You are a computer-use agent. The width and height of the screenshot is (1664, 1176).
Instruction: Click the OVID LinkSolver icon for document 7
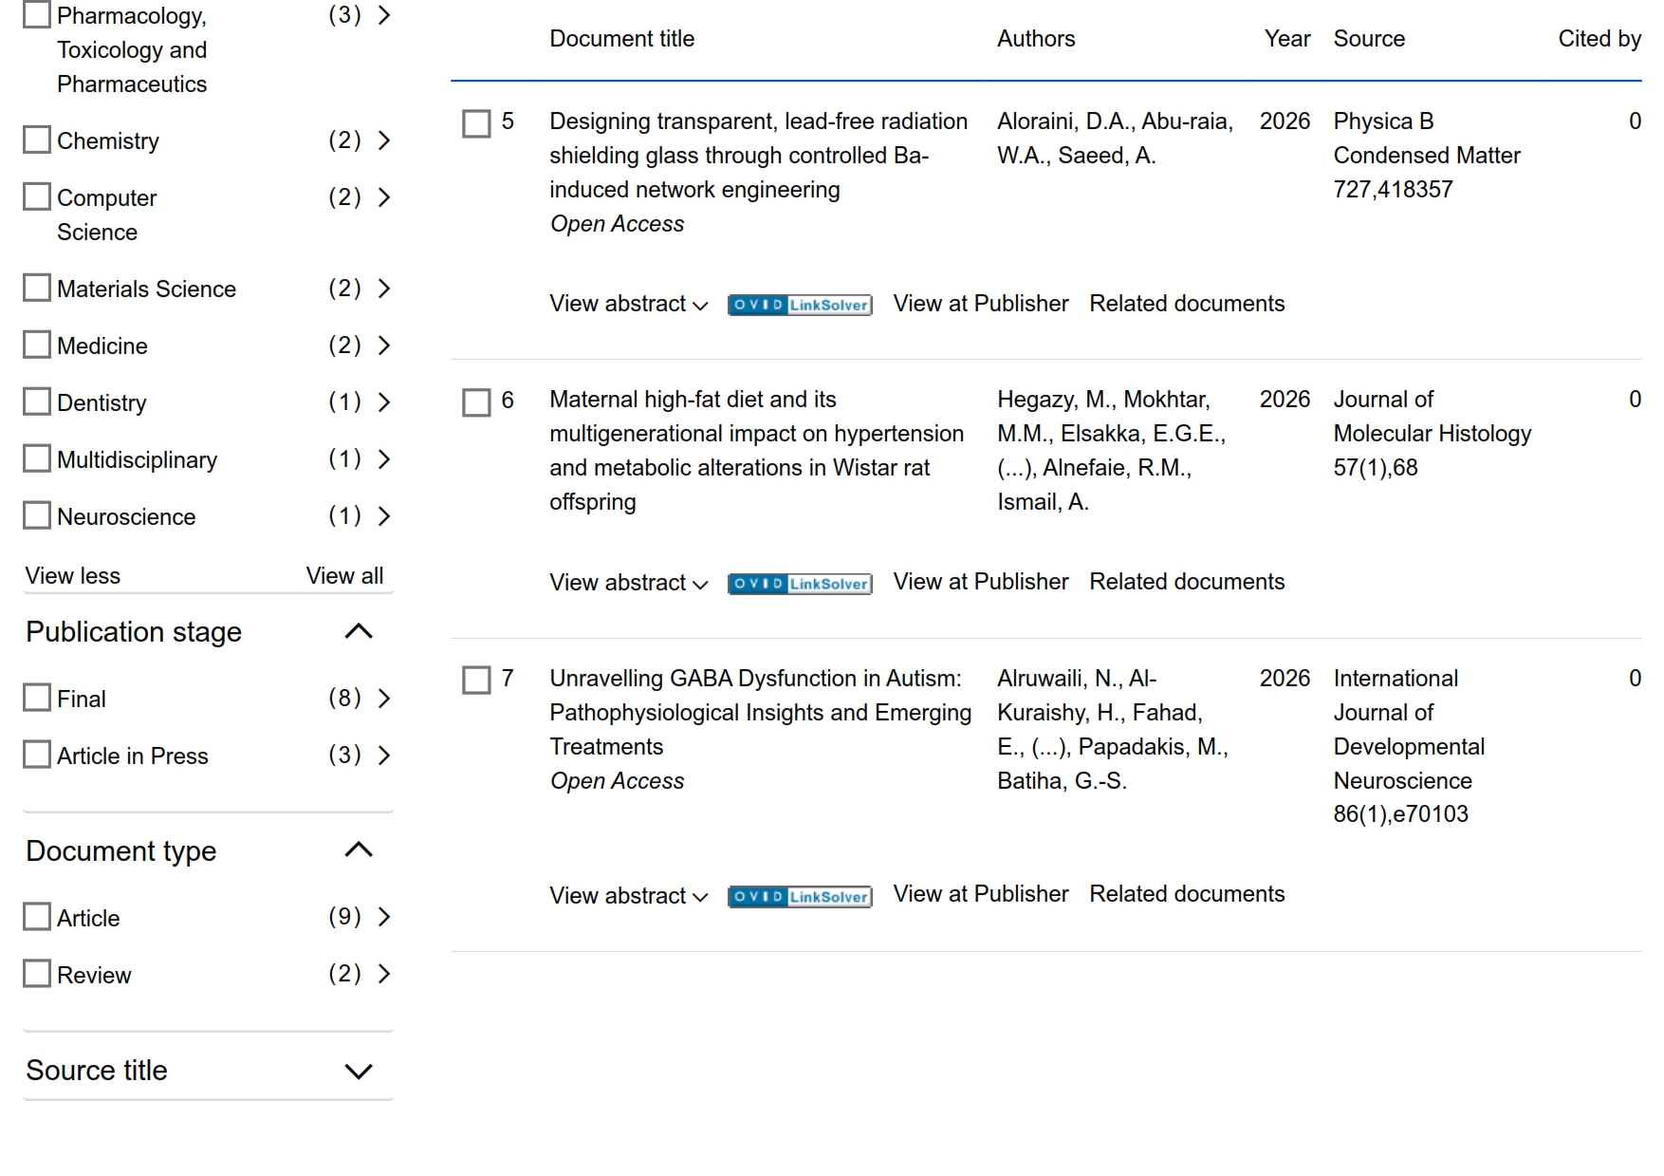tap(799, 897)
